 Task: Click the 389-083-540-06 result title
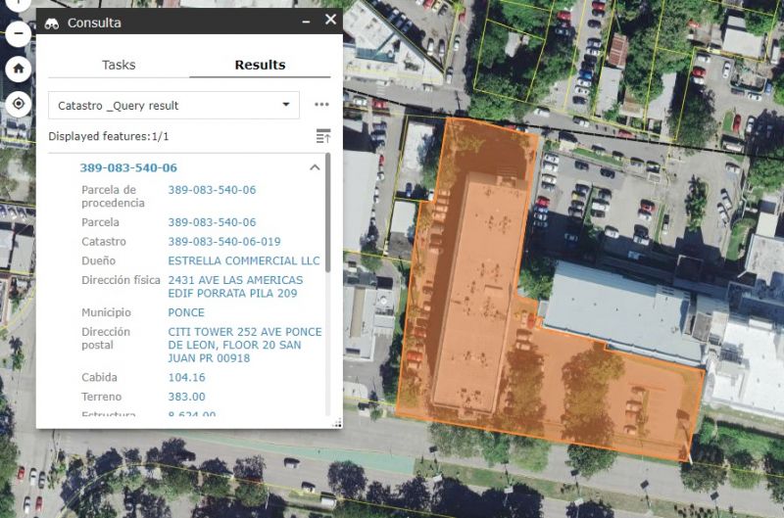pos(128,167)
